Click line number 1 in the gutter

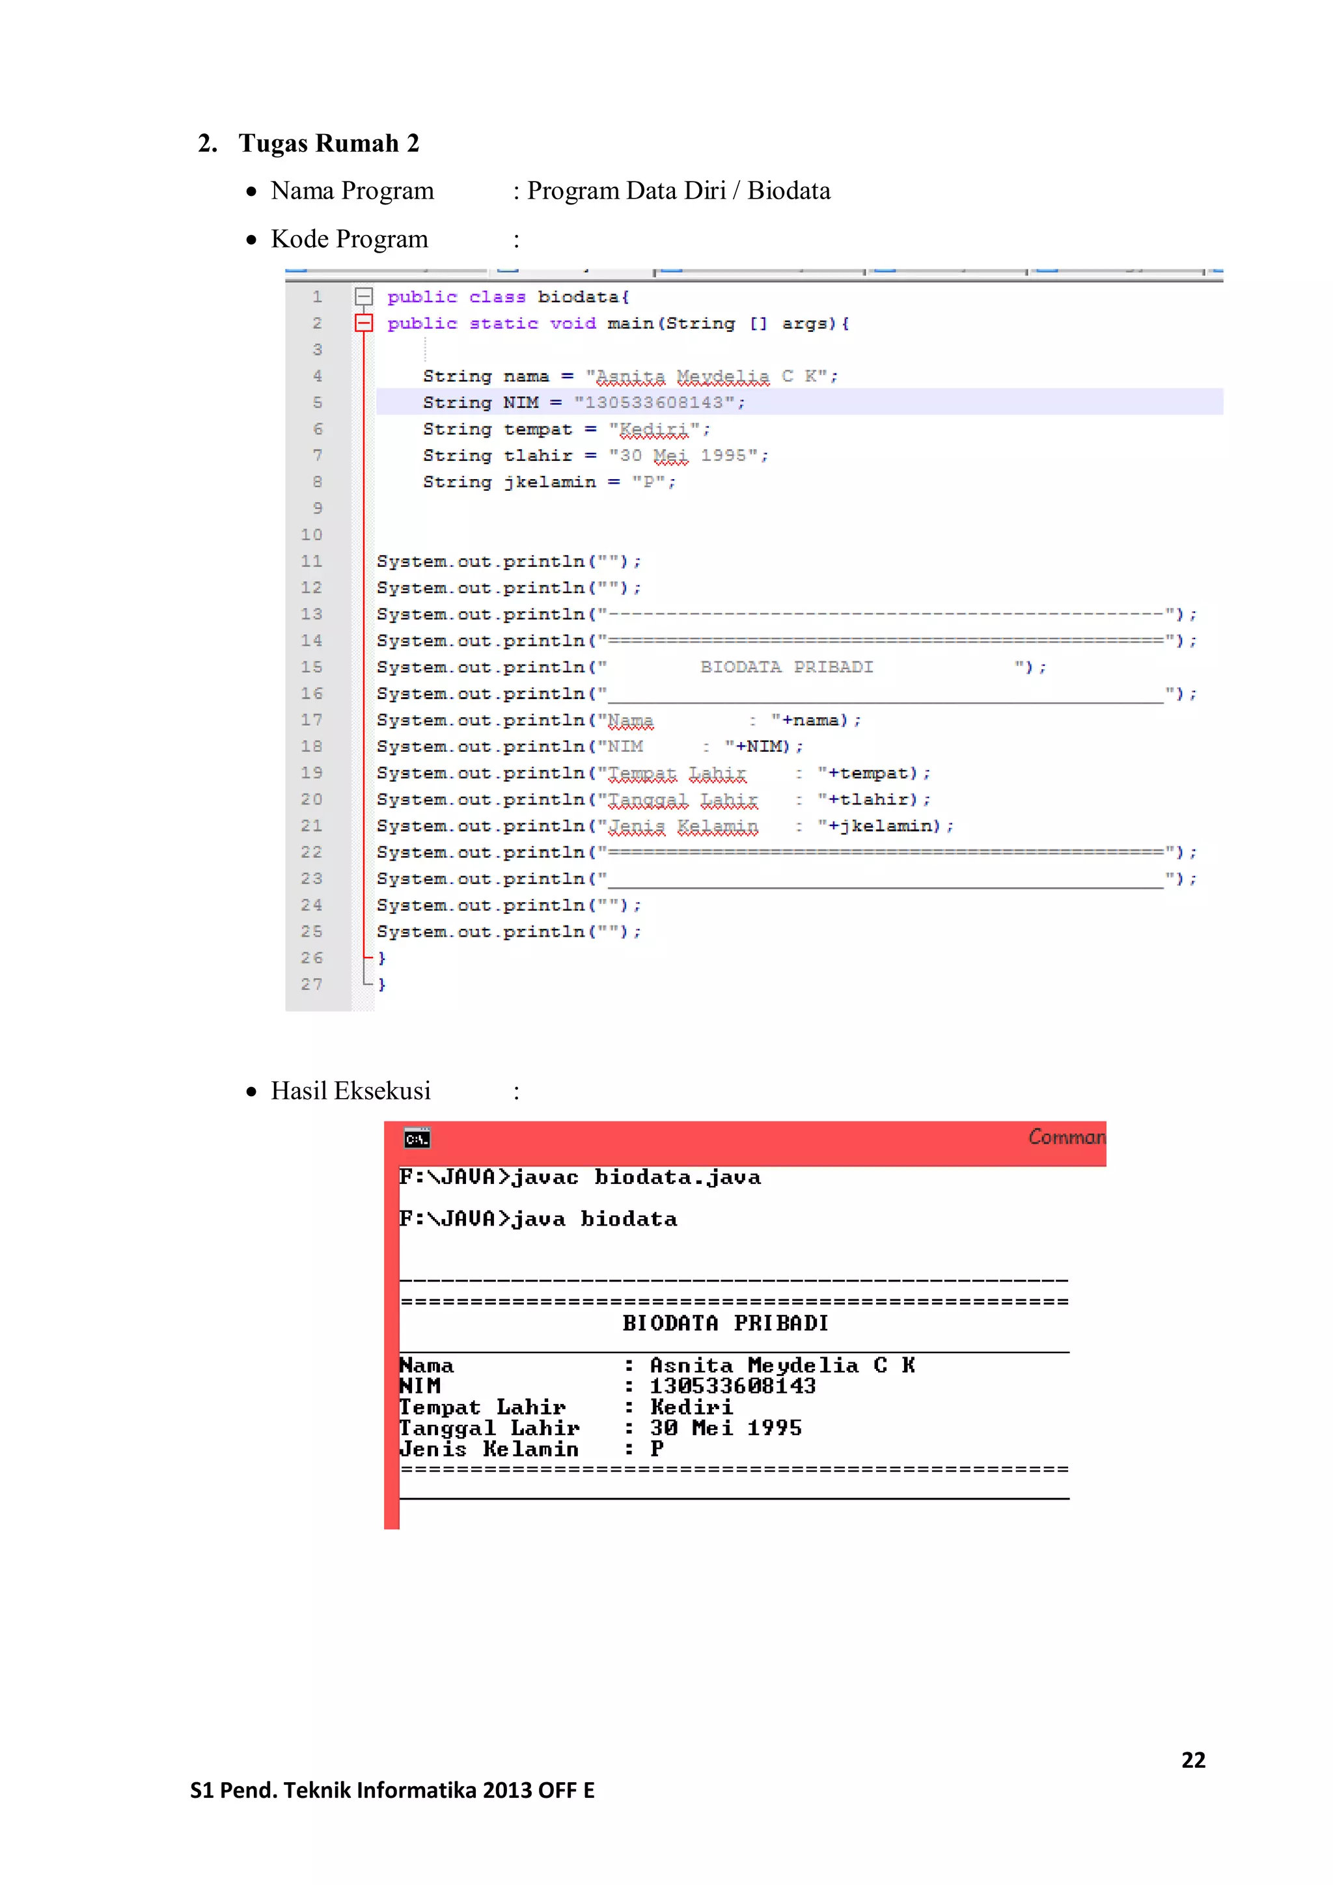(317, 296)
